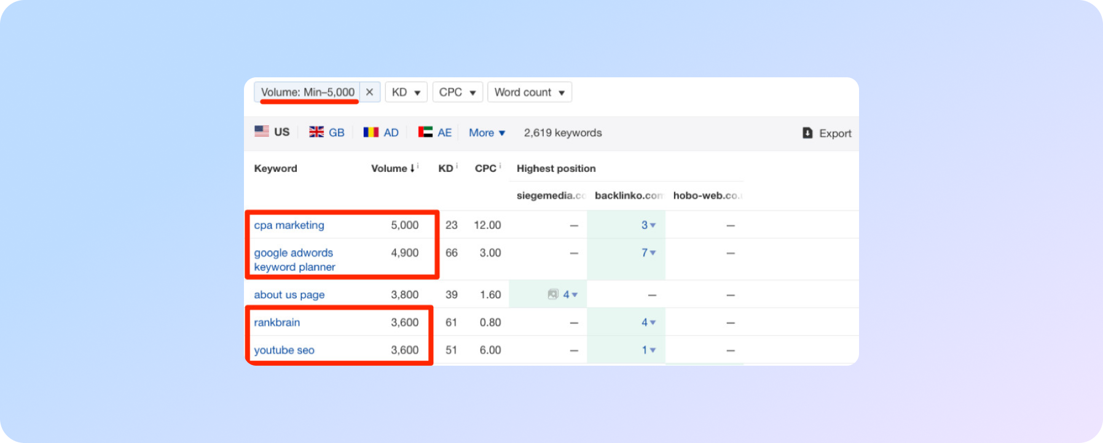Open the CPC filter dropdown
This screenshot has height=443, width=1103.
coord(458,92)
